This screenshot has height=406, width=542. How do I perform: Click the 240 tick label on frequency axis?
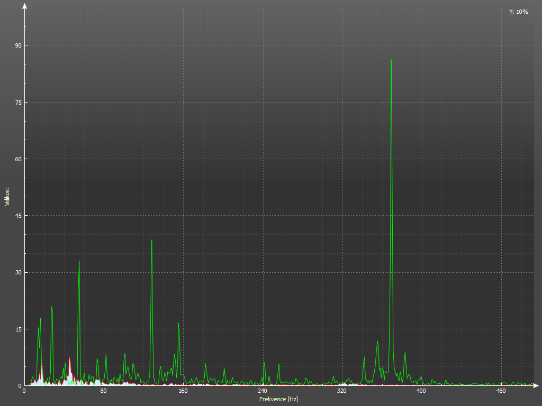(262, 391)
